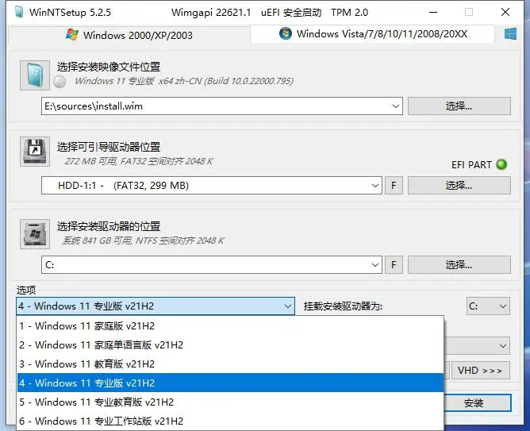Click 选择... button for boot drive
This screenshot has width=530, height=431.
pos(459,185)
